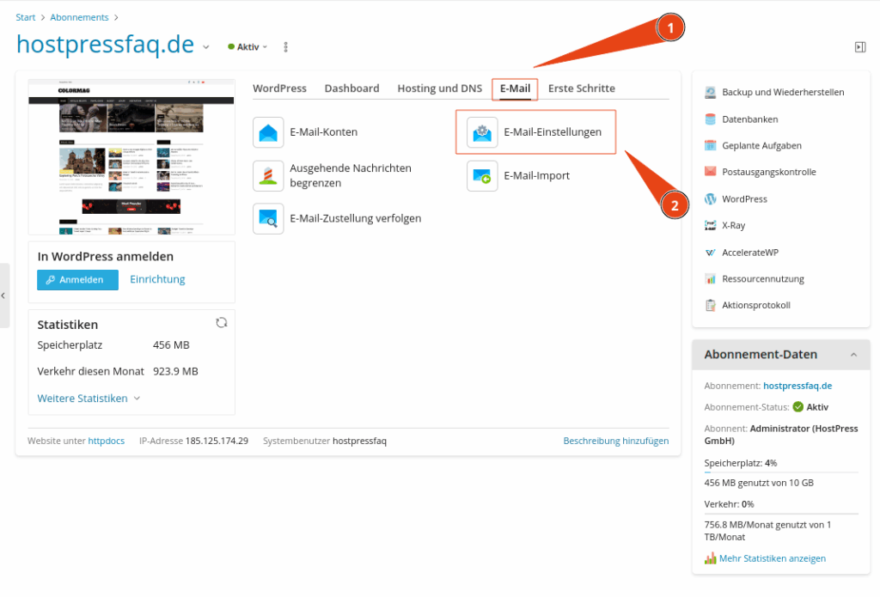Open Datenbanken label

point(749,119)
